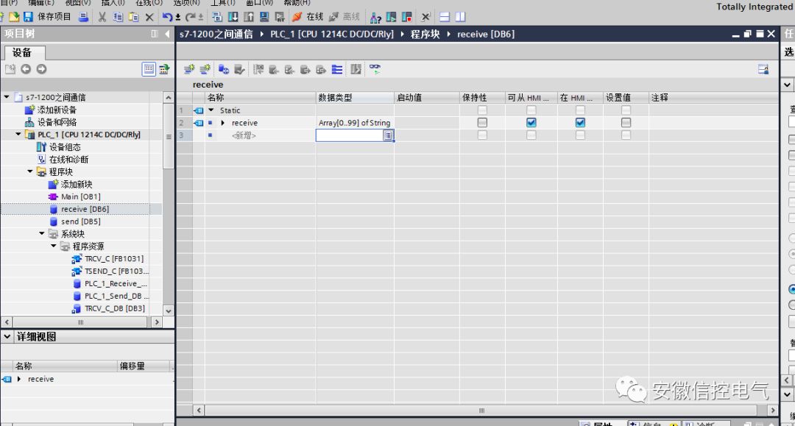The height and width of the screenshot is (426, 795).
Task: Enable the 保持性 checkbox for the receive row
Action: coord(483,122)
